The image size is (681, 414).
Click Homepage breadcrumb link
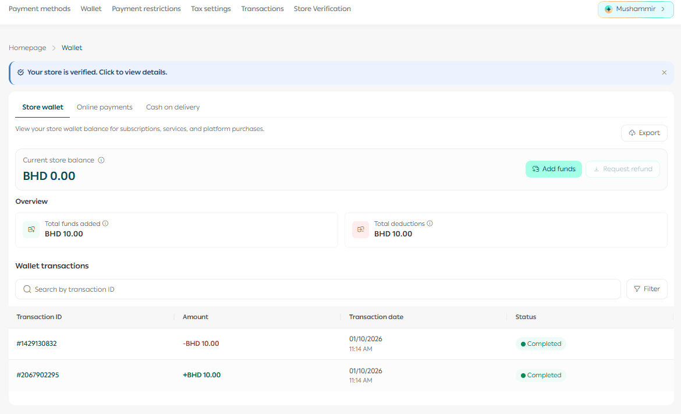[x=27, y=48]
